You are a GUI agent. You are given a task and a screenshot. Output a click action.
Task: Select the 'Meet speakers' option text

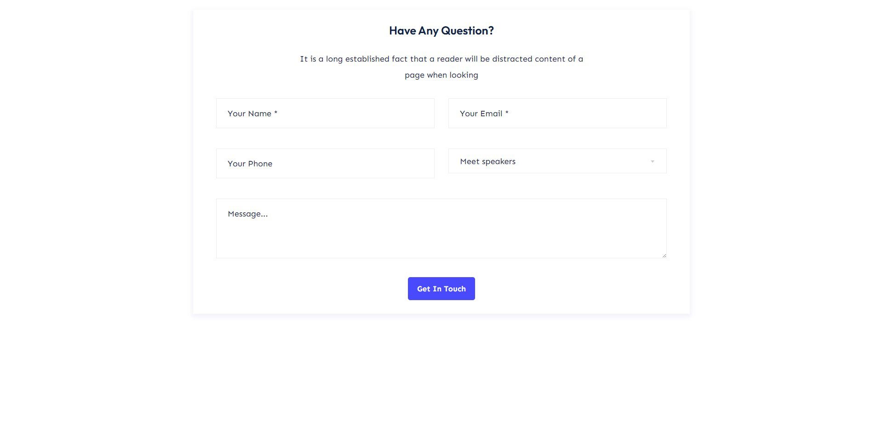(487, 161)
